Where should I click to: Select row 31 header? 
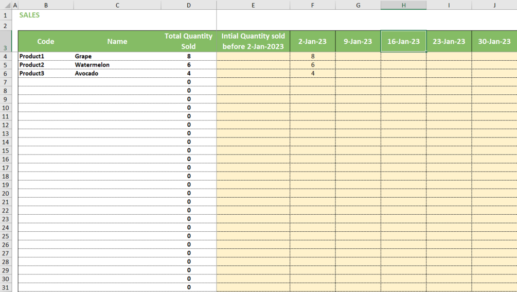pyautogui.click(x=6, y=287)
